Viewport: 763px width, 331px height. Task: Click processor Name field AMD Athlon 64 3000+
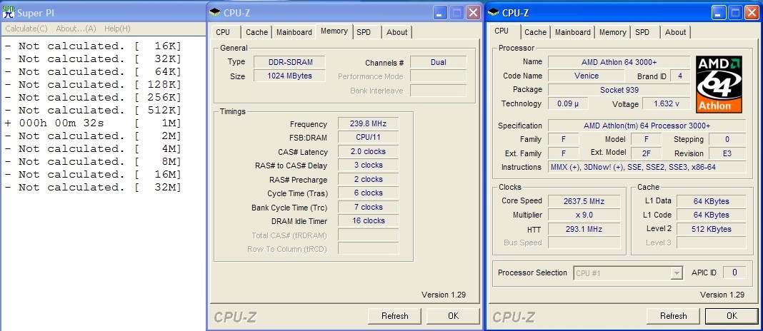point(619,62)
